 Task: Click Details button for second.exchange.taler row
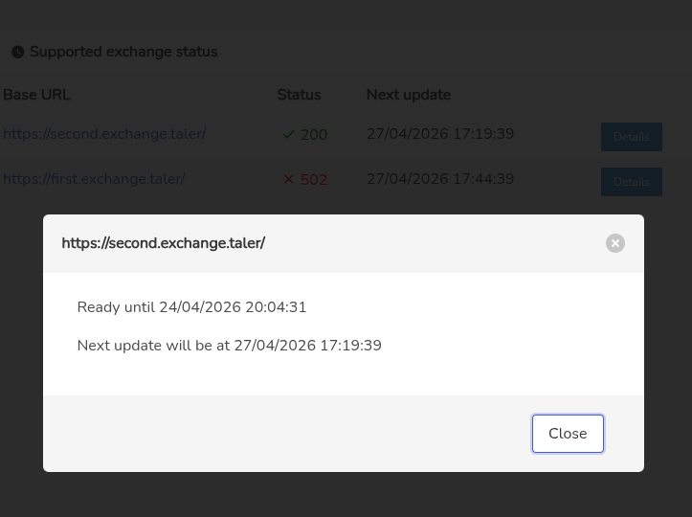point(631,137)
